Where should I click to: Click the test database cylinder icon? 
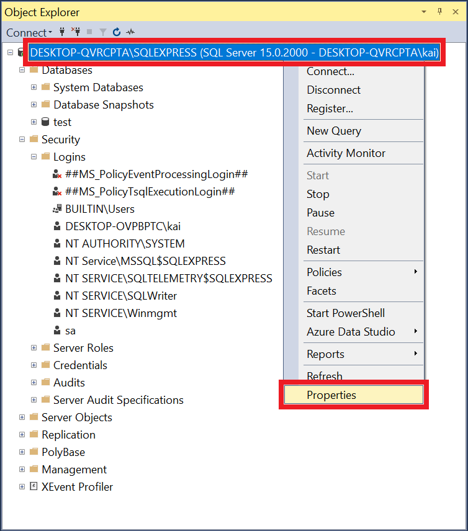[x=45, y=122]
